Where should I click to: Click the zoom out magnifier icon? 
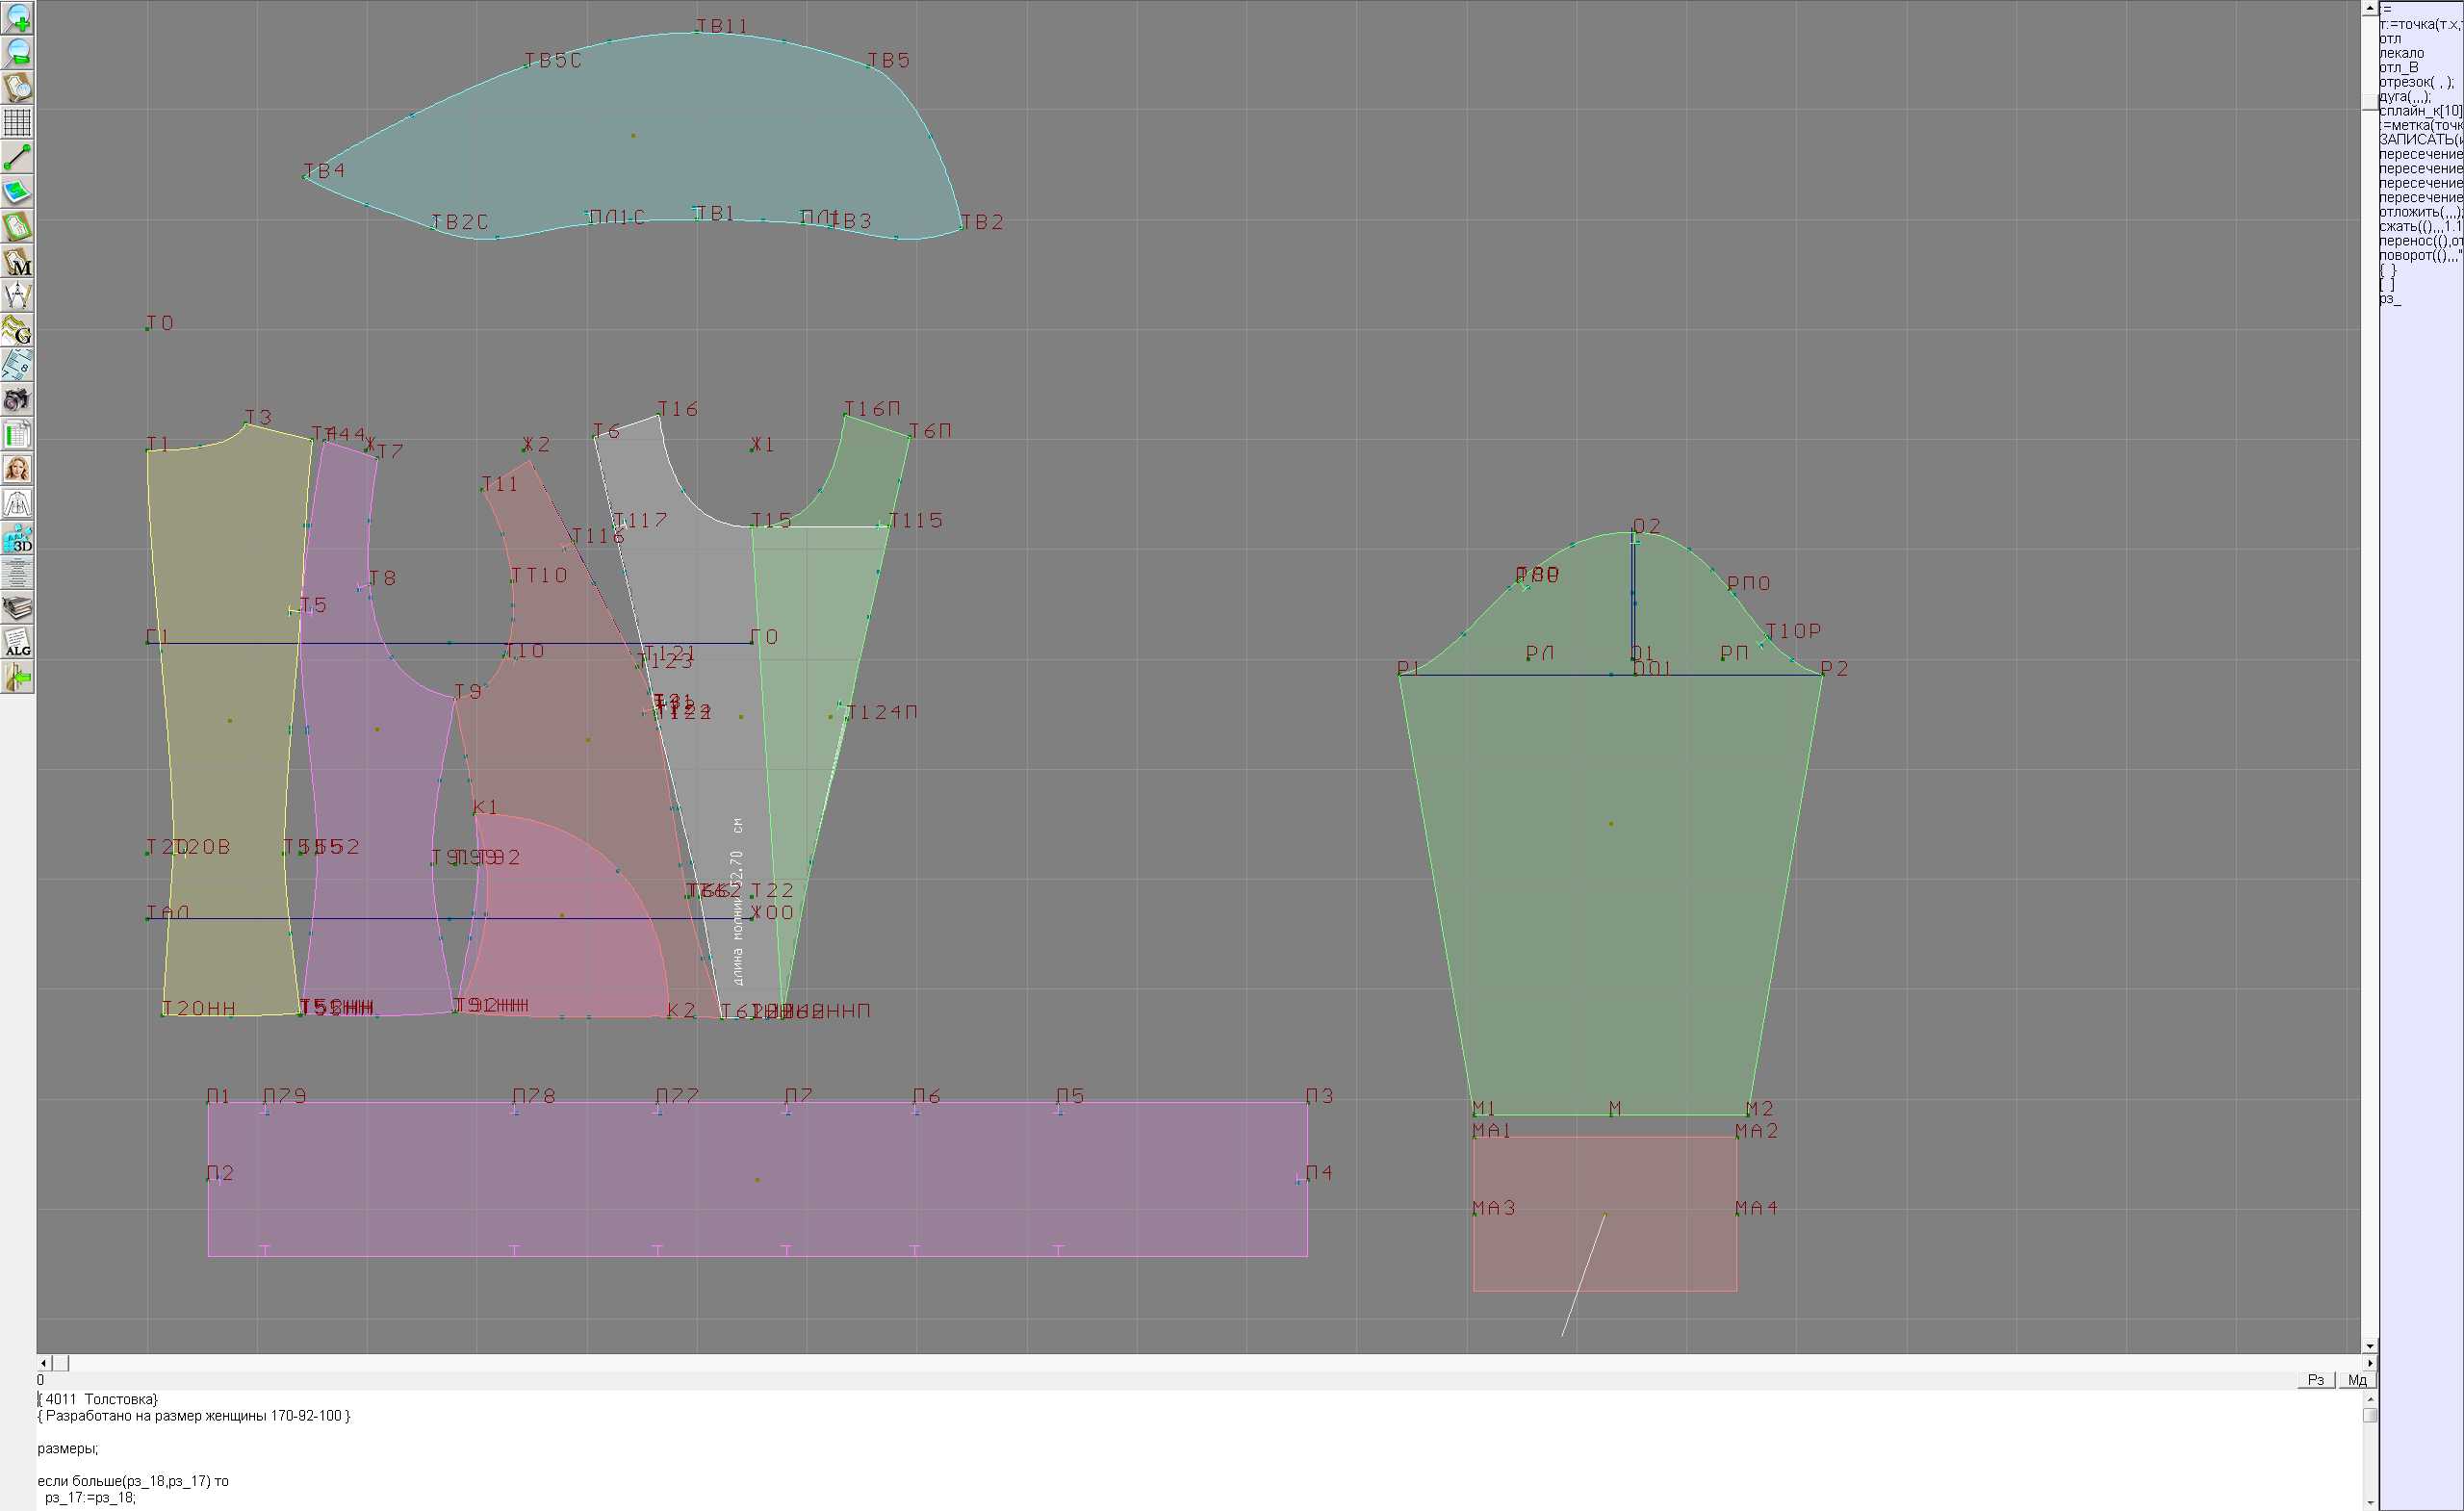point(17,53)
